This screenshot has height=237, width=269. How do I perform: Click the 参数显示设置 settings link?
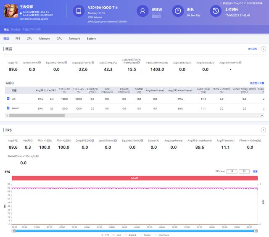[x=257, y=83]
